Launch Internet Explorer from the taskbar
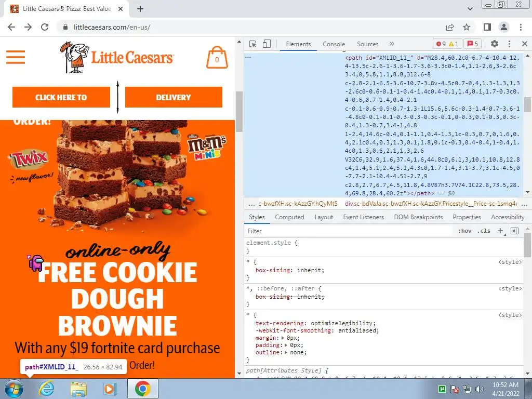Viewport: 532px width, 399px height. click(46, 389)
